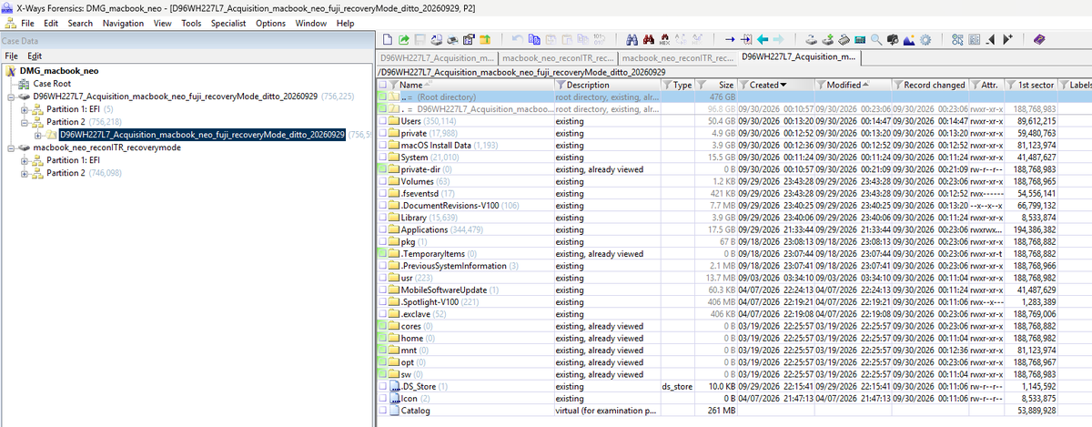Click the filter funnel on Name column
This screenshot has width=1092, height=427.
394,85
